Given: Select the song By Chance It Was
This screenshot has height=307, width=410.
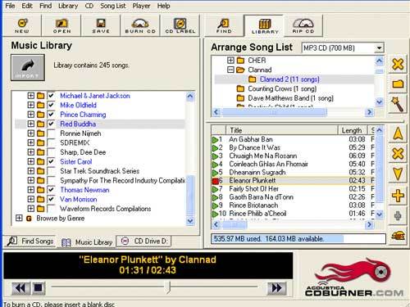Looking at the screenshot, I should 255,147.
